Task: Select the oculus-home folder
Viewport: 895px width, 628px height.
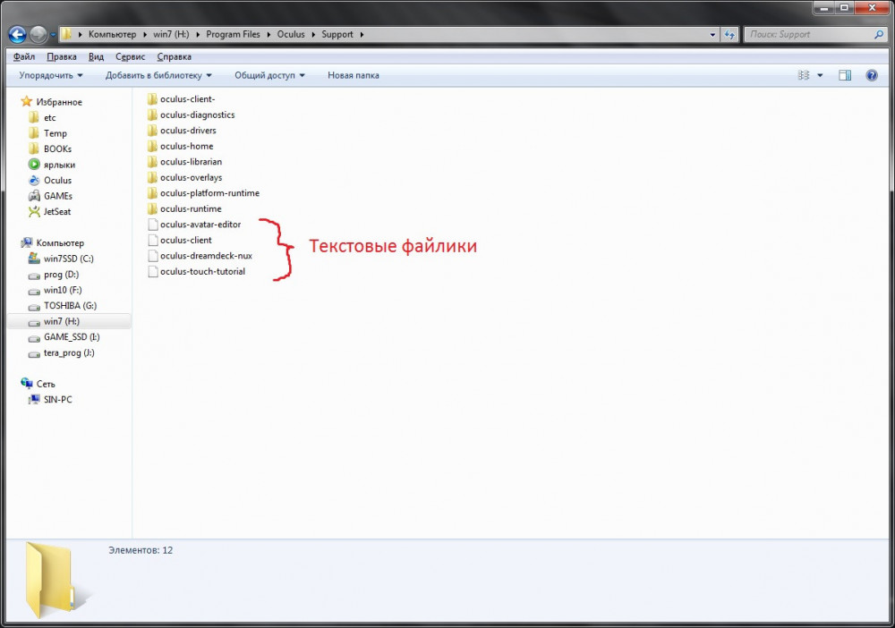Action: point(180,146)
